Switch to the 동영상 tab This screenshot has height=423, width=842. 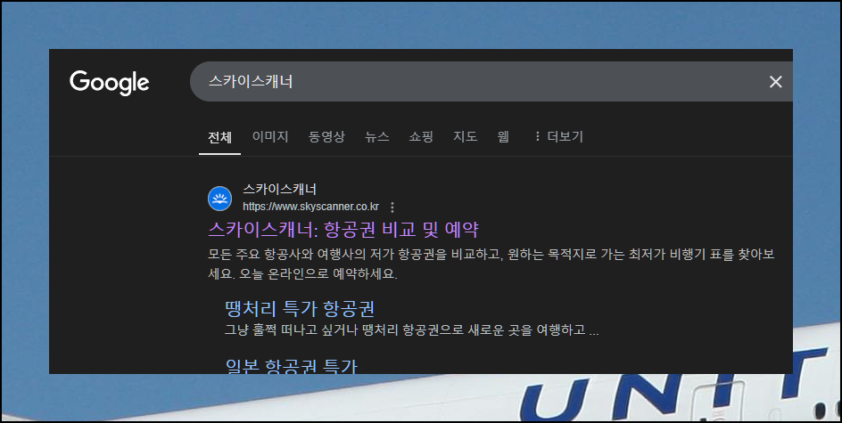[326, 137]
